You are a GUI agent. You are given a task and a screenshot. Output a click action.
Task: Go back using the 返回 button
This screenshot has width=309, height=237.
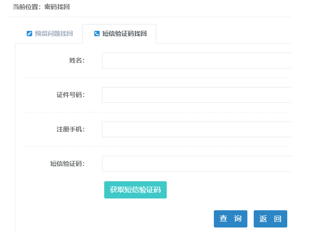click(x=270, y=219)
